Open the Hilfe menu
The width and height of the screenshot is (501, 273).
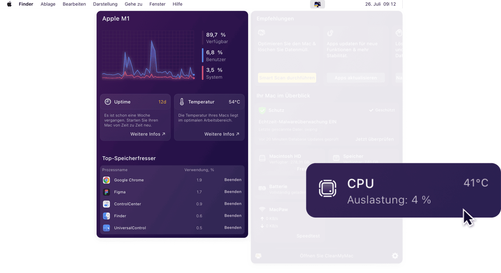[177, 4]
